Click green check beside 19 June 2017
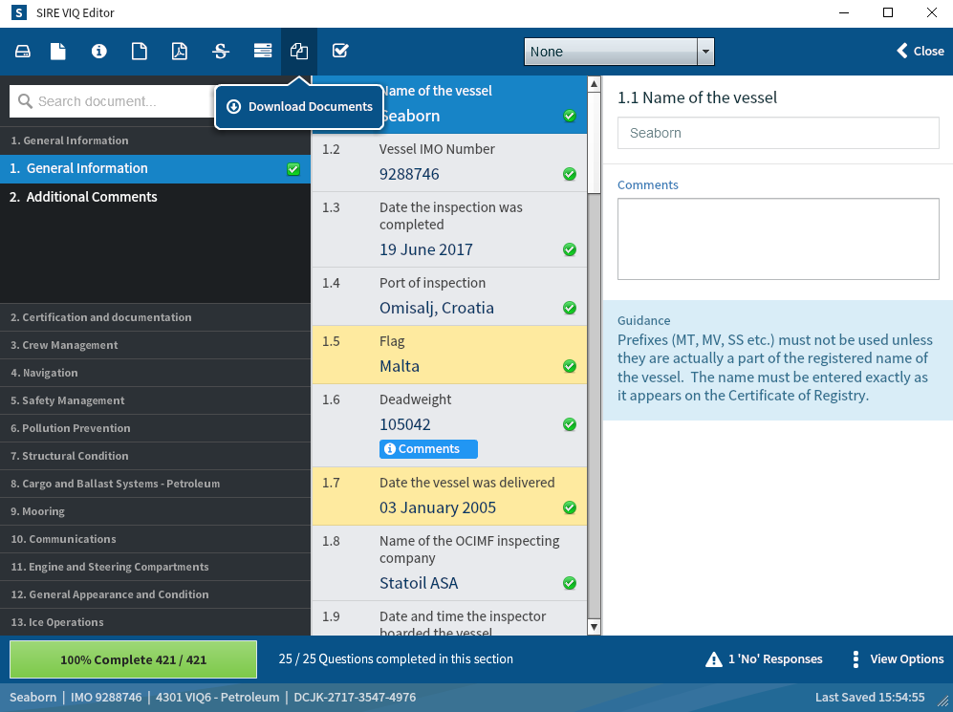953x712 pixels. click(570, 249)
